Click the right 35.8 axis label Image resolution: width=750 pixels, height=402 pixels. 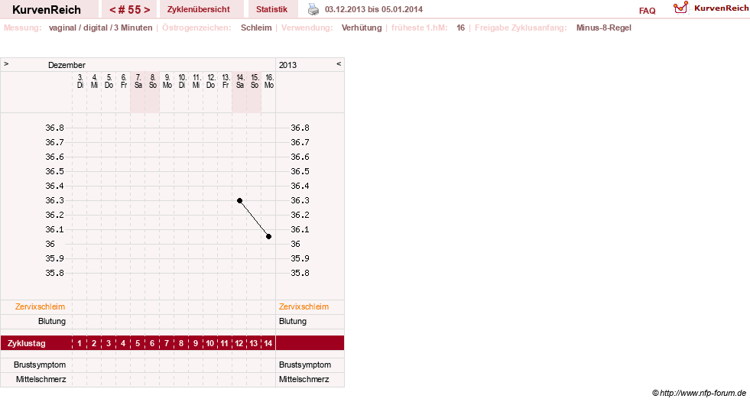coord(300,273)
